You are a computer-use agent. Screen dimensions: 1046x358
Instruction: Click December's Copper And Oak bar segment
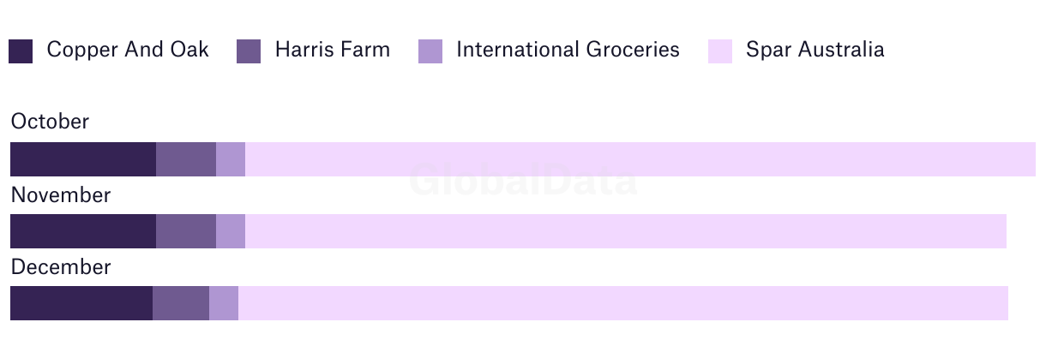click(81, 303)
